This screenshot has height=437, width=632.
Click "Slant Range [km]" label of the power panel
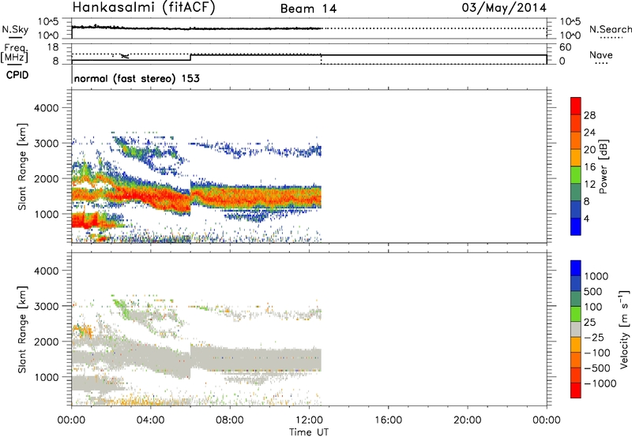22,166
